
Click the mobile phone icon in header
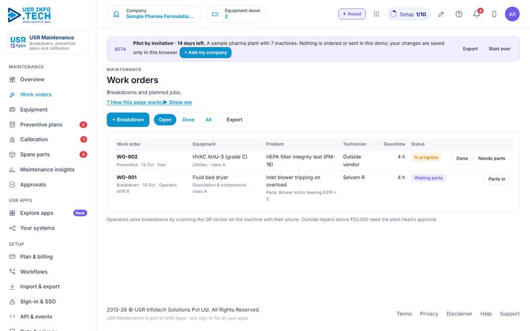494,14
